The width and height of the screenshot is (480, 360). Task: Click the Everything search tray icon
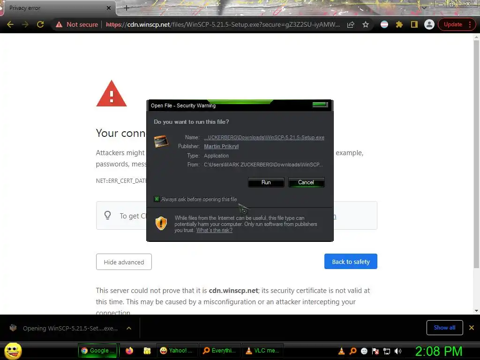click(x=352, y=351)
